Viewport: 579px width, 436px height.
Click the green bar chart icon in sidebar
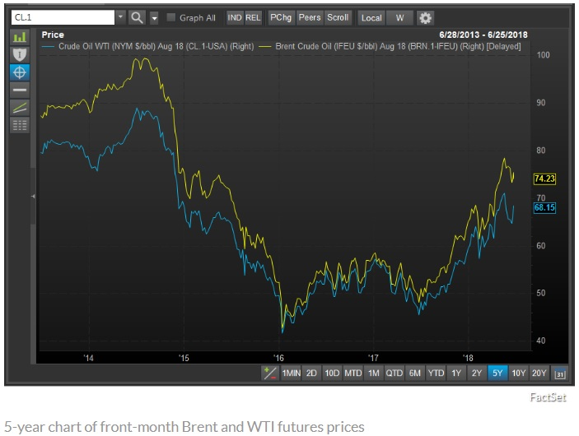(x=20, y=36)
